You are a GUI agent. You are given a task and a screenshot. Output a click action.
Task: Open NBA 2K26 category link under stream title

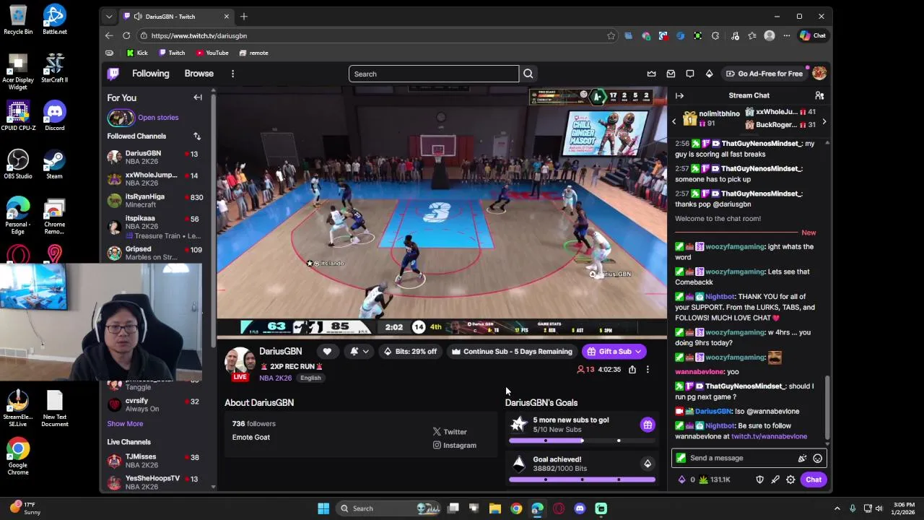[276, 378]
